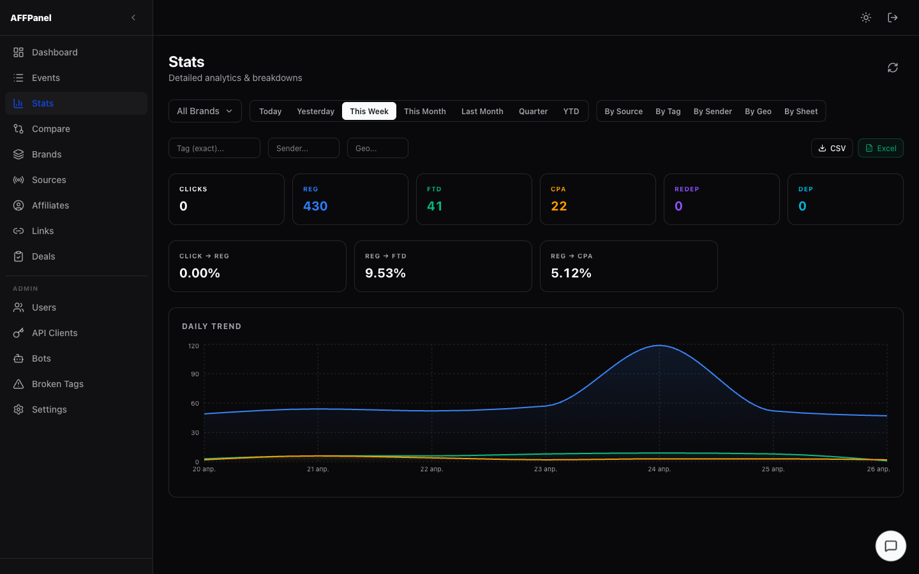Select the Events icon in sidebar
Viewport: 919px width, 574px height.
[18, 77]
